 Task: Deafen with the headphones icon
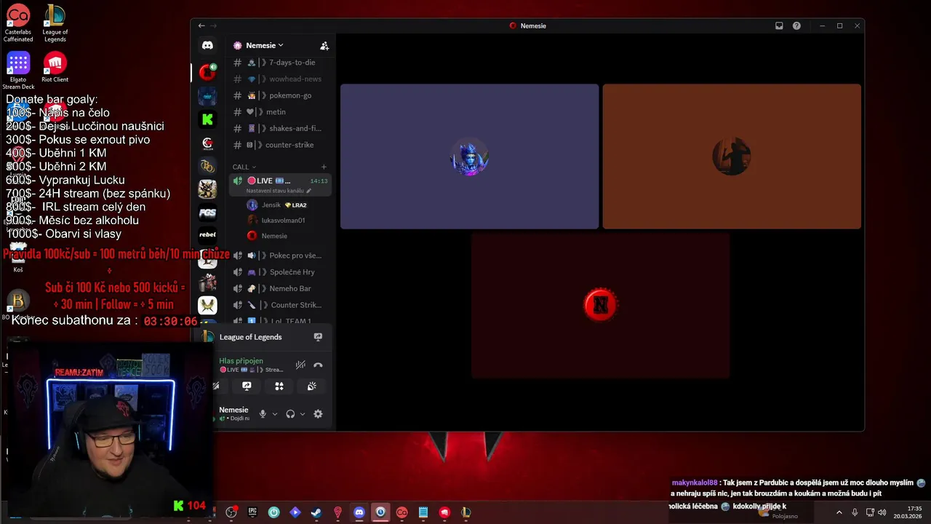coord(290,413)
